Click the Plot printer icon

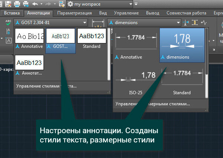tap(17, 4)
